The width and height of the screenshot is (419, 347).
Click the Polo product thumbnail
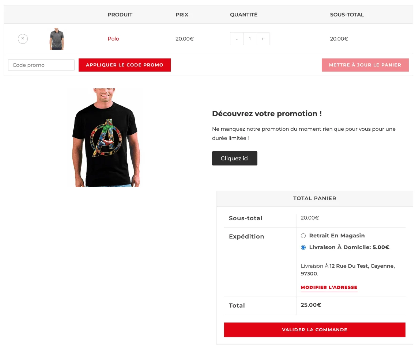56,39
